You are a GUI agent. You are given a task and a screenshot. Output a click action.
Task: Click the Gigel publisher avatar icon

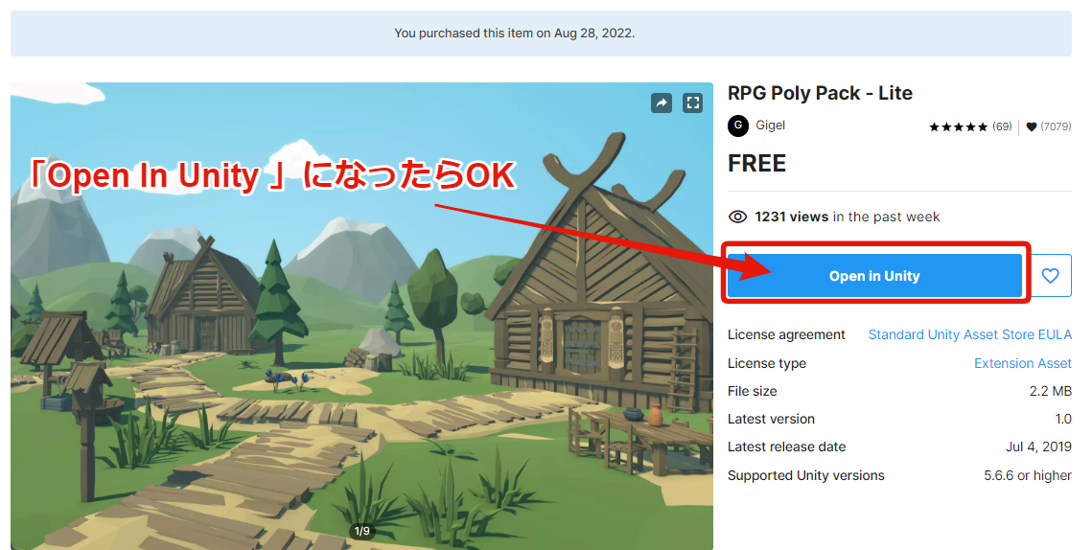738,126
